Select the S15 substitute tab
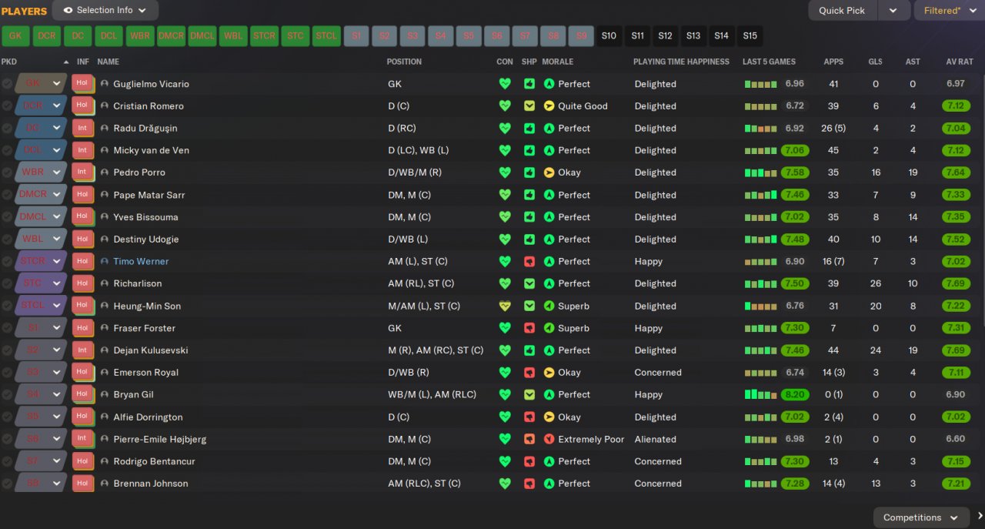 (x=750, y=36)
